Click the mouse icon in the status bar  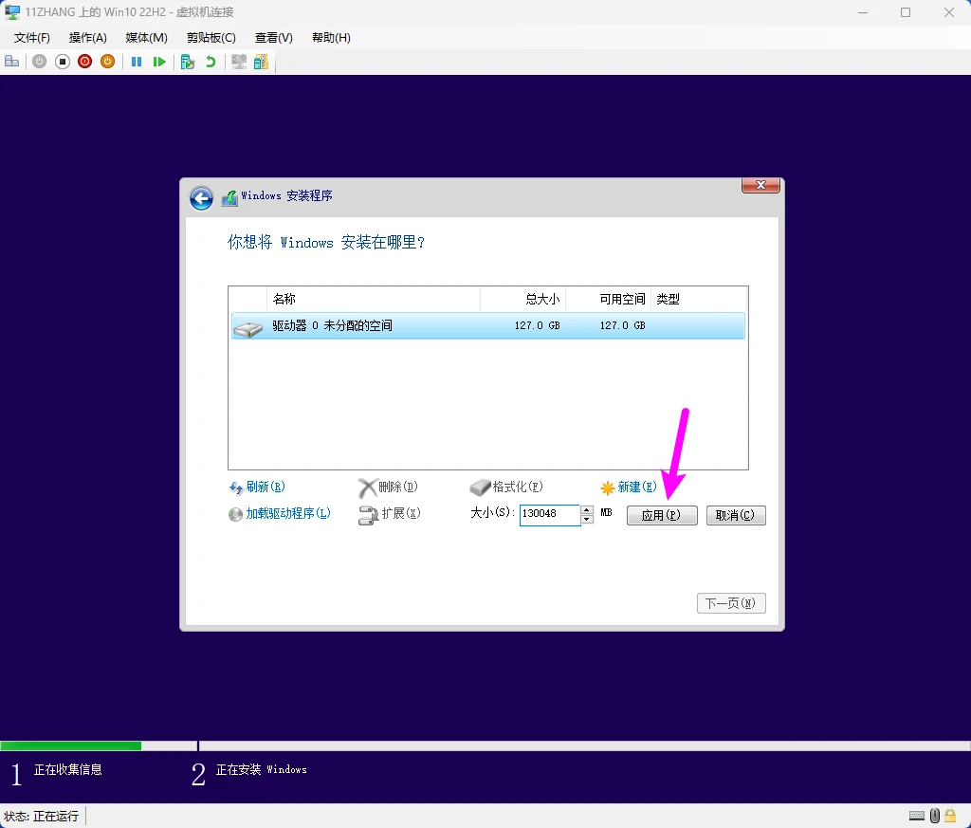click(935, 816)
